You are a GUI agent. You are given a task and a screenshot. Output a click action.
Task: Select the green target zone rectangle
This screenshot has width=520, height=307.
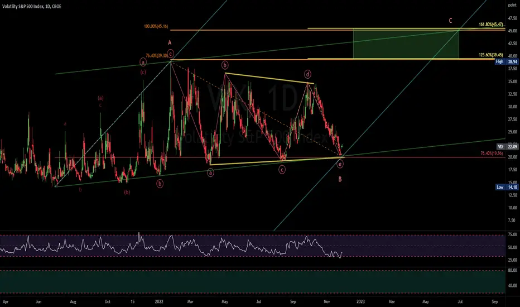(x=406, y=44)
